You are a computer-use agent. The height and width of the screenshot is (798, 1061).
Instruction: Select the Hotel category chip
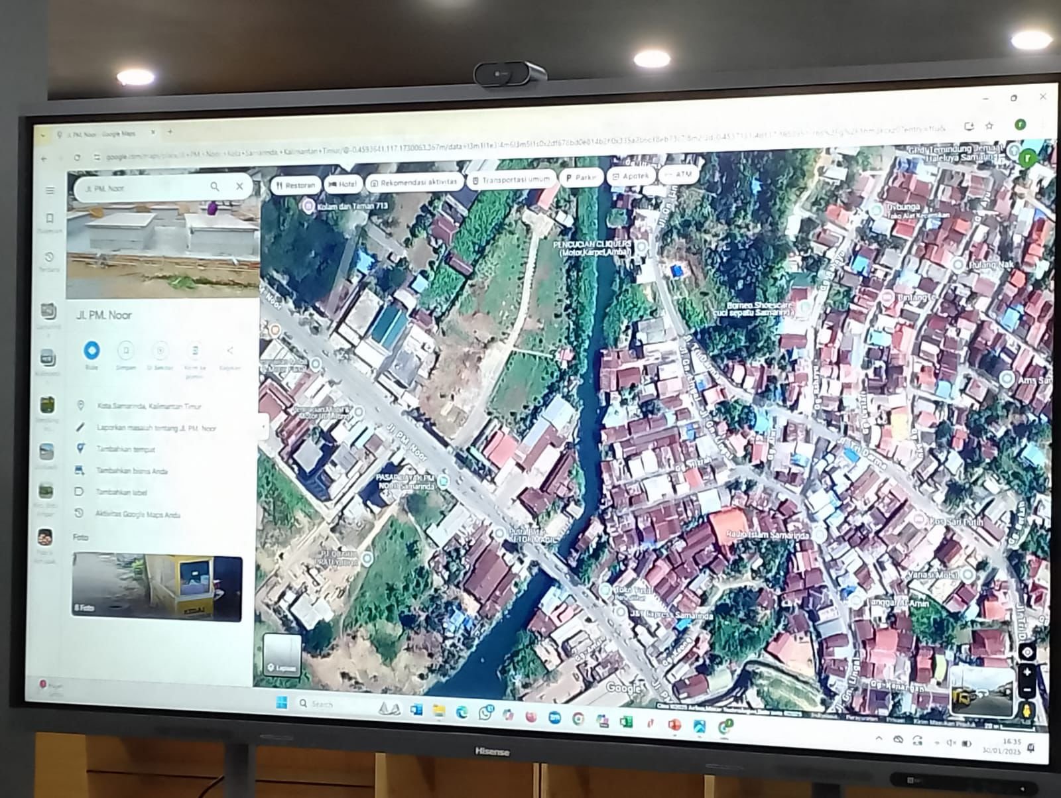point(343,184)
